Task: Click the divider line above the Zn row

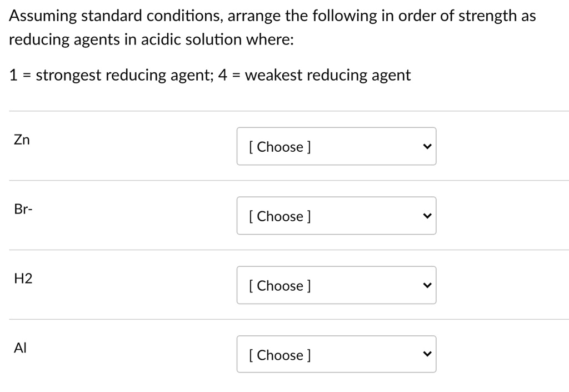Action: point(284,110)
